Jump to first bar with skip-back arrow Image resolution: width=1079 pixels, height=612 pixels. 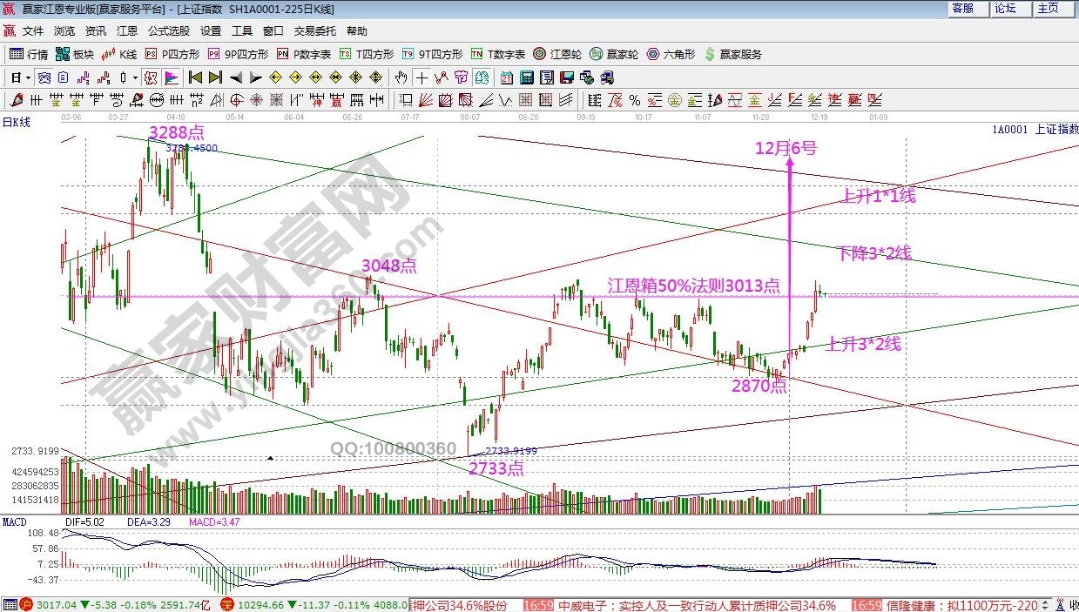coord(195,77)
